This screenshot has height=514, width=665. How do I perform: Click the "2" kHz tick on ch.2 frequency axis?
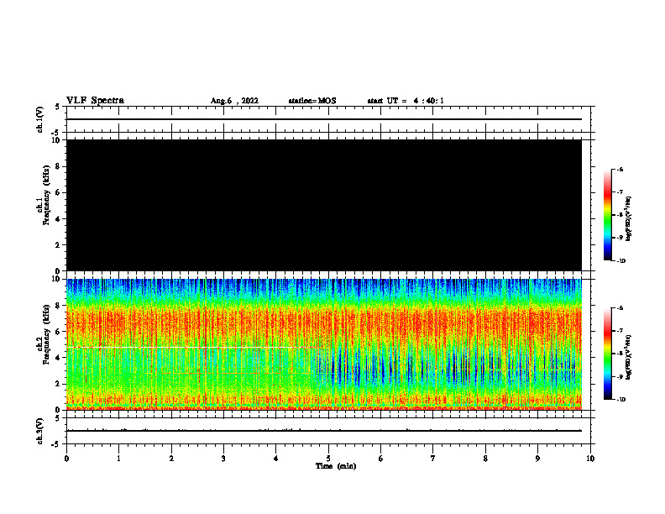59,384
